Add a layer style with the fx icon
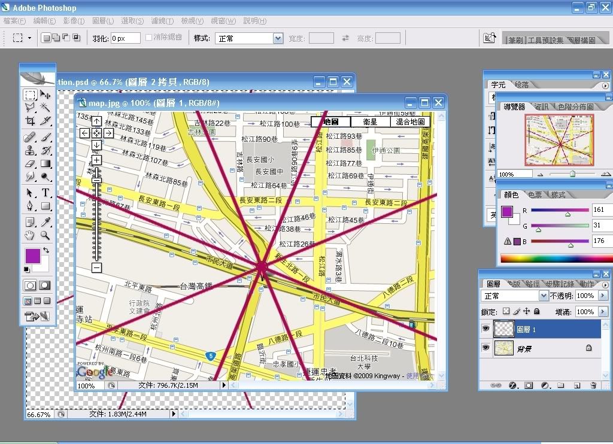Image resolution: width=613 pixels, height=444 pixels. [513, 385]
